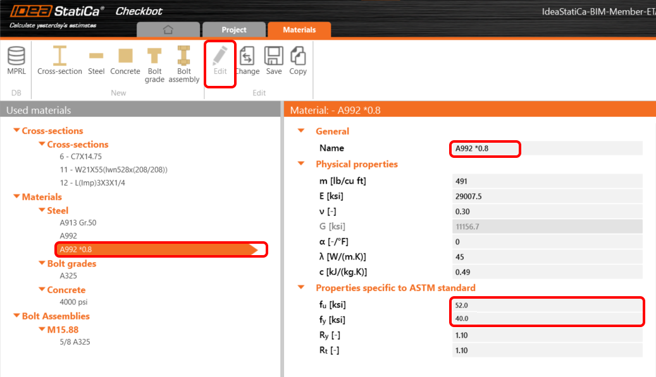Click the E [ksi] field 29007.5
The width and height of the screenshot is (656, 377).
[x=547, y=196]
